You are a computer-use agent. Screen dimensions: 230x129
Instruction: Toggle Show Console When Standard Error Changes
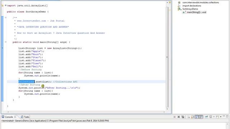pos(201,117)
